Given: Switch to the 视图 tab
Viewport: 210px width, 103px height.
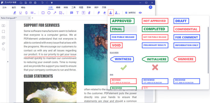Looking at the screenshot, I should 81,7.
